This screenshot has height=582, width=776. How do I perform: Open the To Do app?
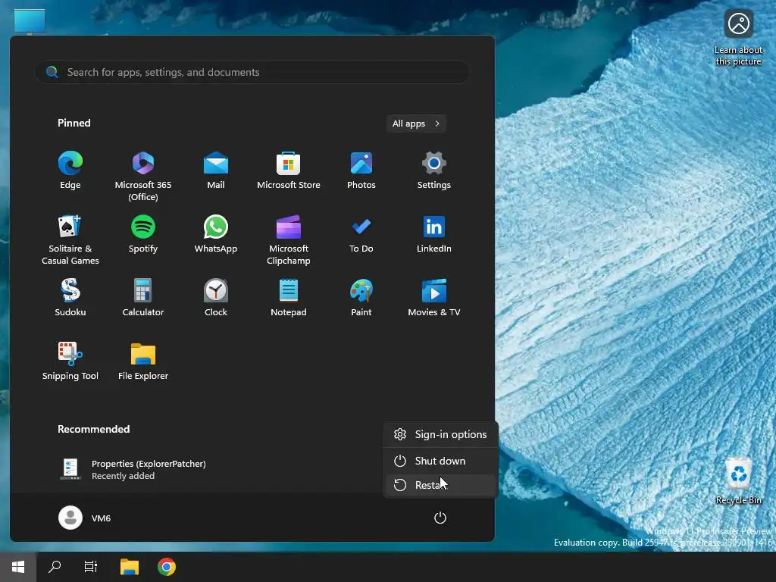click(x=361, y=234)
